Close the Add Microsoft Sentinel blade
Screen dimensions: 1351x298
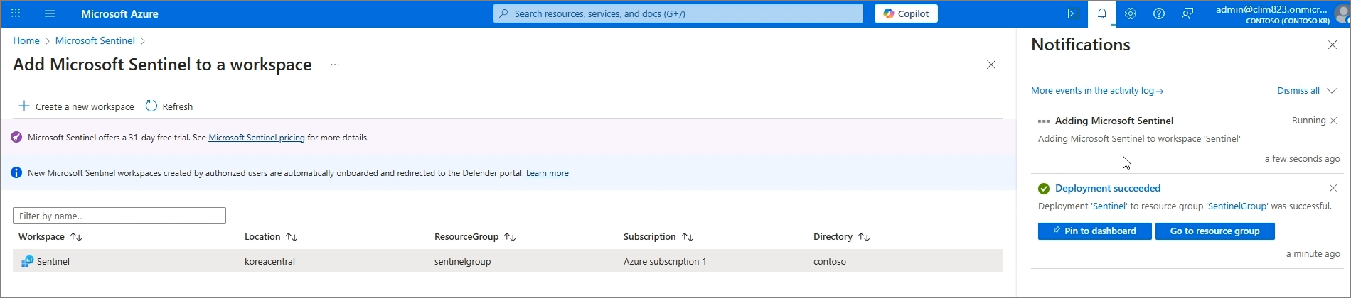(x=991, y=65)
